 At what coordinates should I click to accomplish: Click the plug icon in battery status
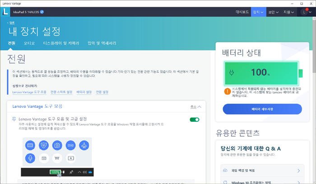tap(232, 73)
